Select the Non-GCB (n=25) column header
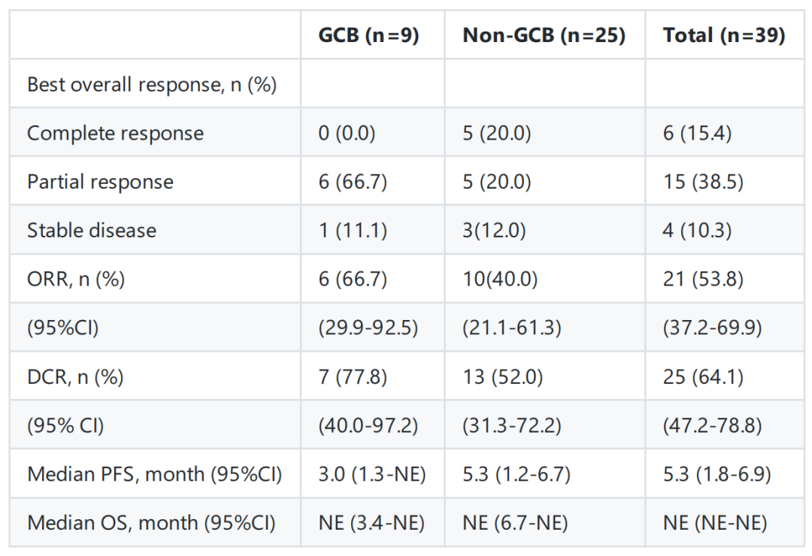812x556 pixels. coord(544,35)
